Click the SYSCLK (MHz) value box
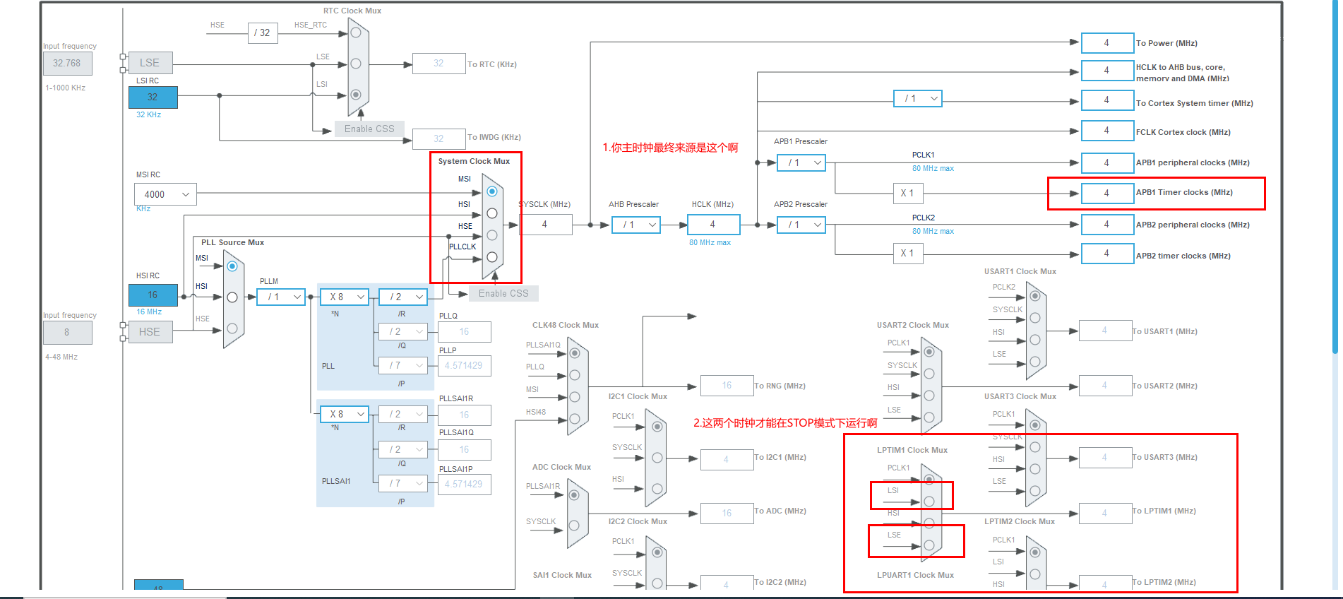Viewport: 1343px width, 599px height. [x=546, y=225]
